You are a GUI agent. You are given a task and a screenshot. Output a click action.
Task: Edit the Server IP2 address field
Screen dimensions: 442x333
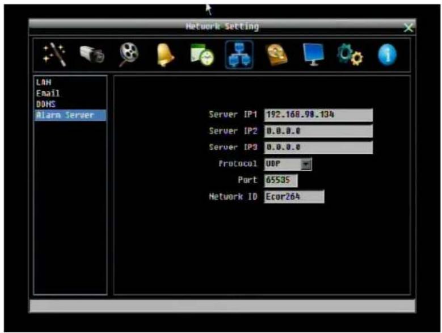pos(318,131)
